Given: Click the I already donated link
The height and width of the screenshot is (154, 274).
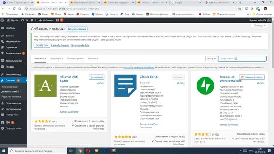Looking at the screenshot, I should 60,45.
